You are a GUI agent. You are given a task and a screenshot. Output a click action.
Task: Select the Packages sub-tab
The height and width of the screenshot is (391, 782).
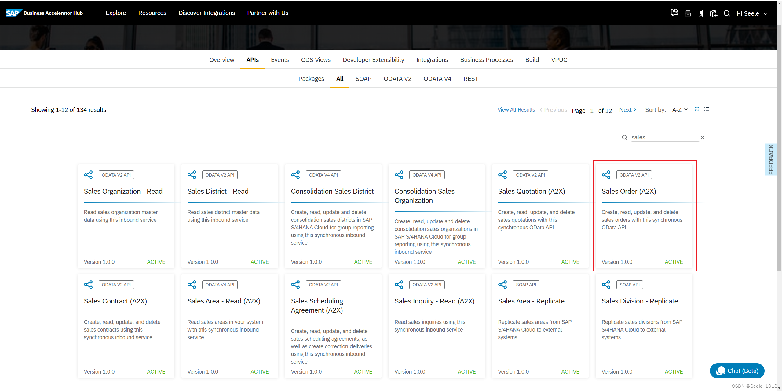tap(311, 79)
